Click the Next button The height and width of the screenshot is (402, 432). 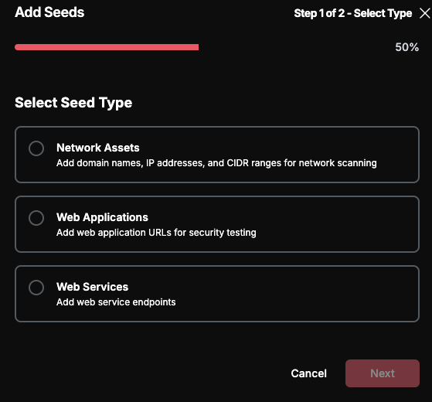(383, 373)
